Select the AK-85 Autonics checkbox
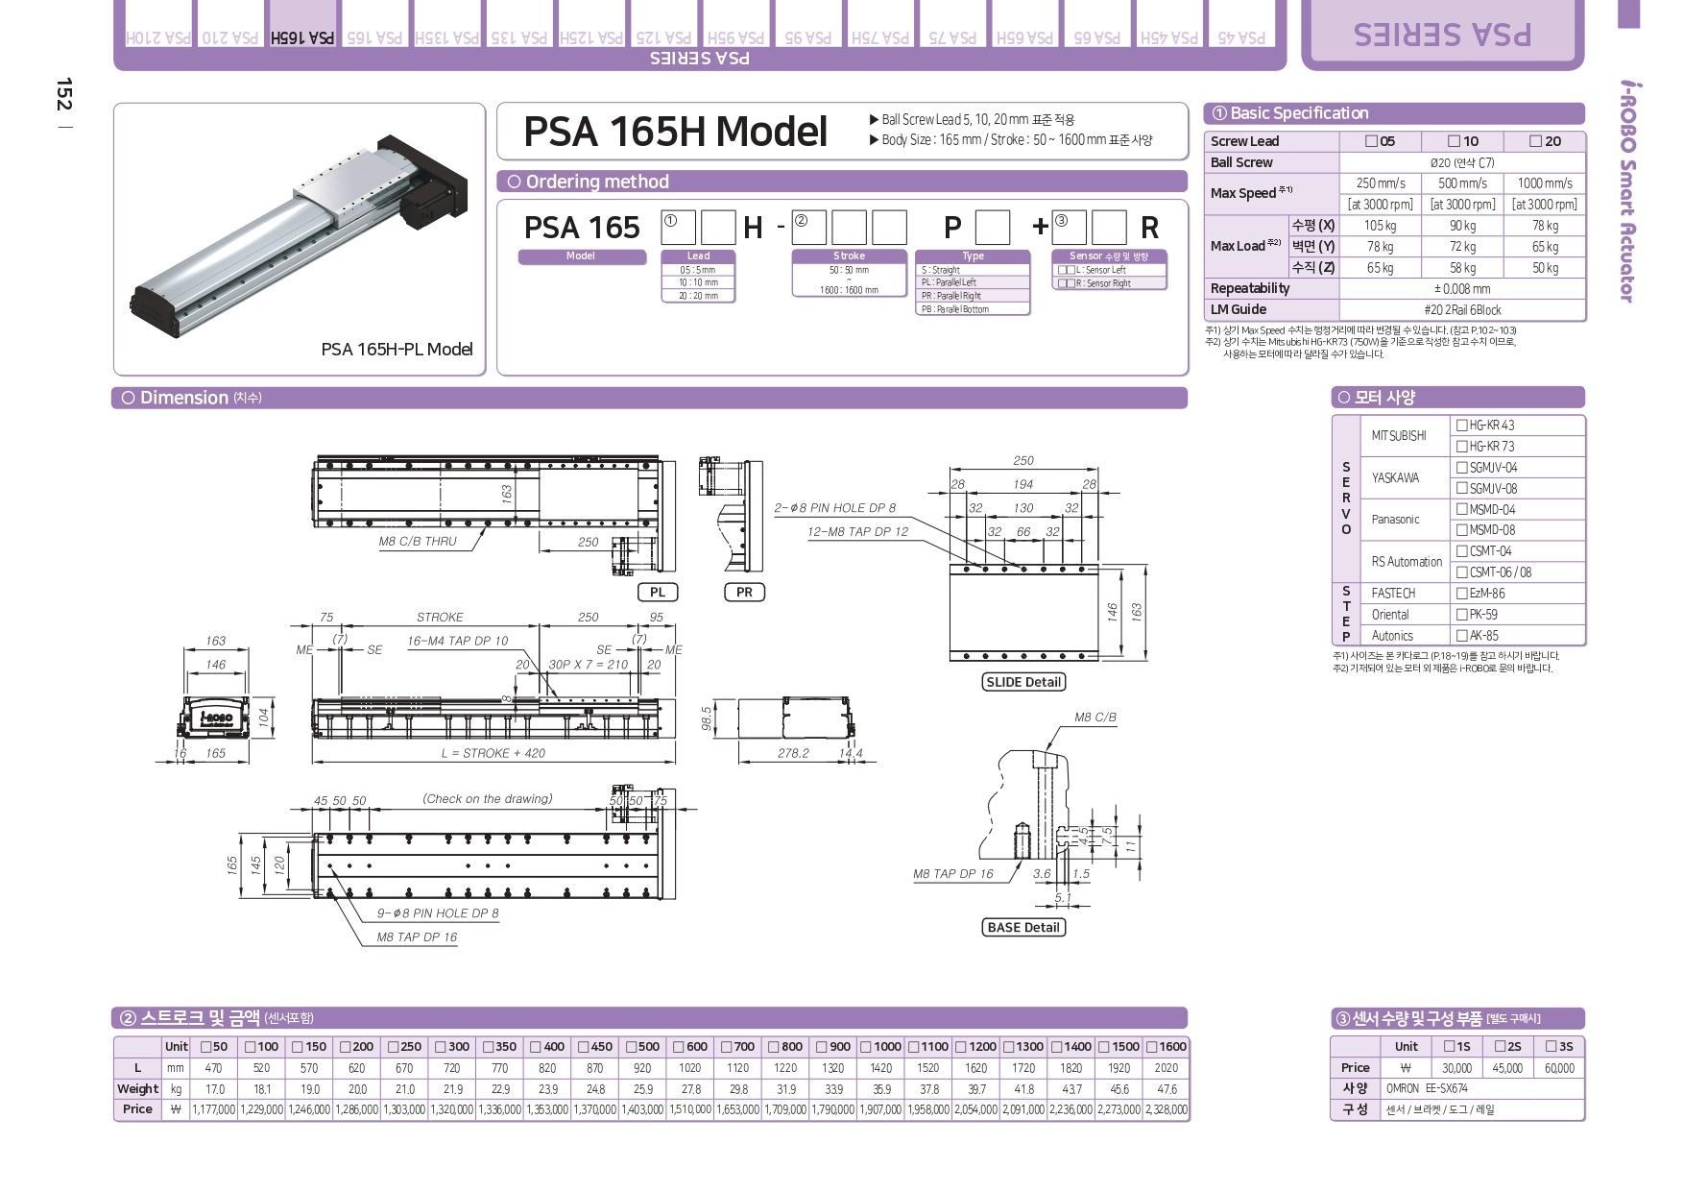1684x1192 pixels. click(1461, 636)
